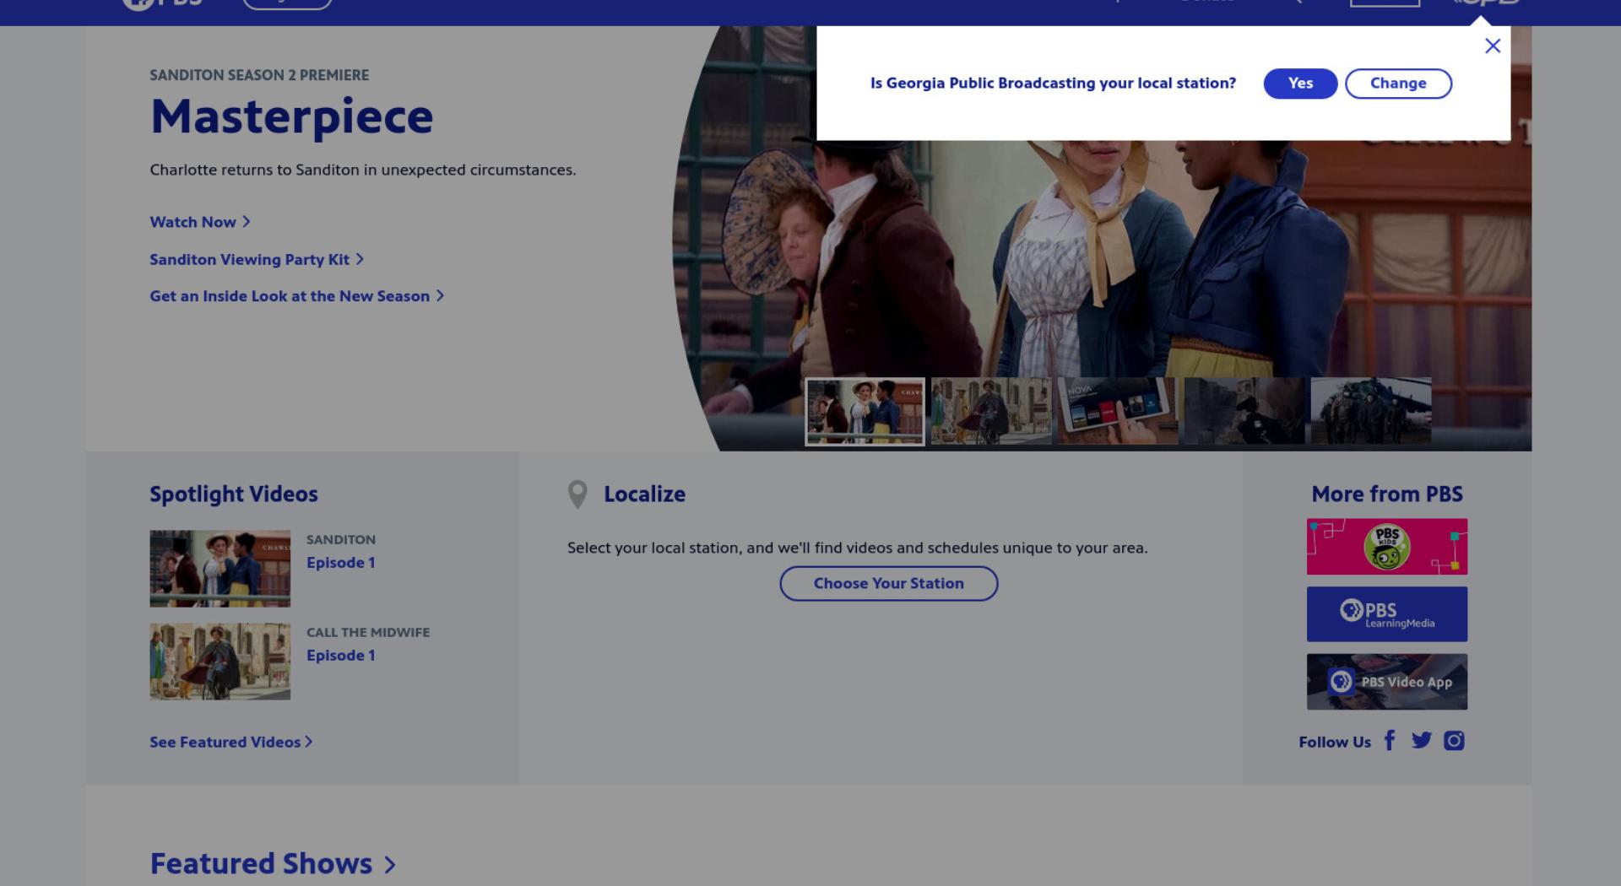Click the Localize heading text
This screenshot has width=1621, height=886.
point(644,494)
